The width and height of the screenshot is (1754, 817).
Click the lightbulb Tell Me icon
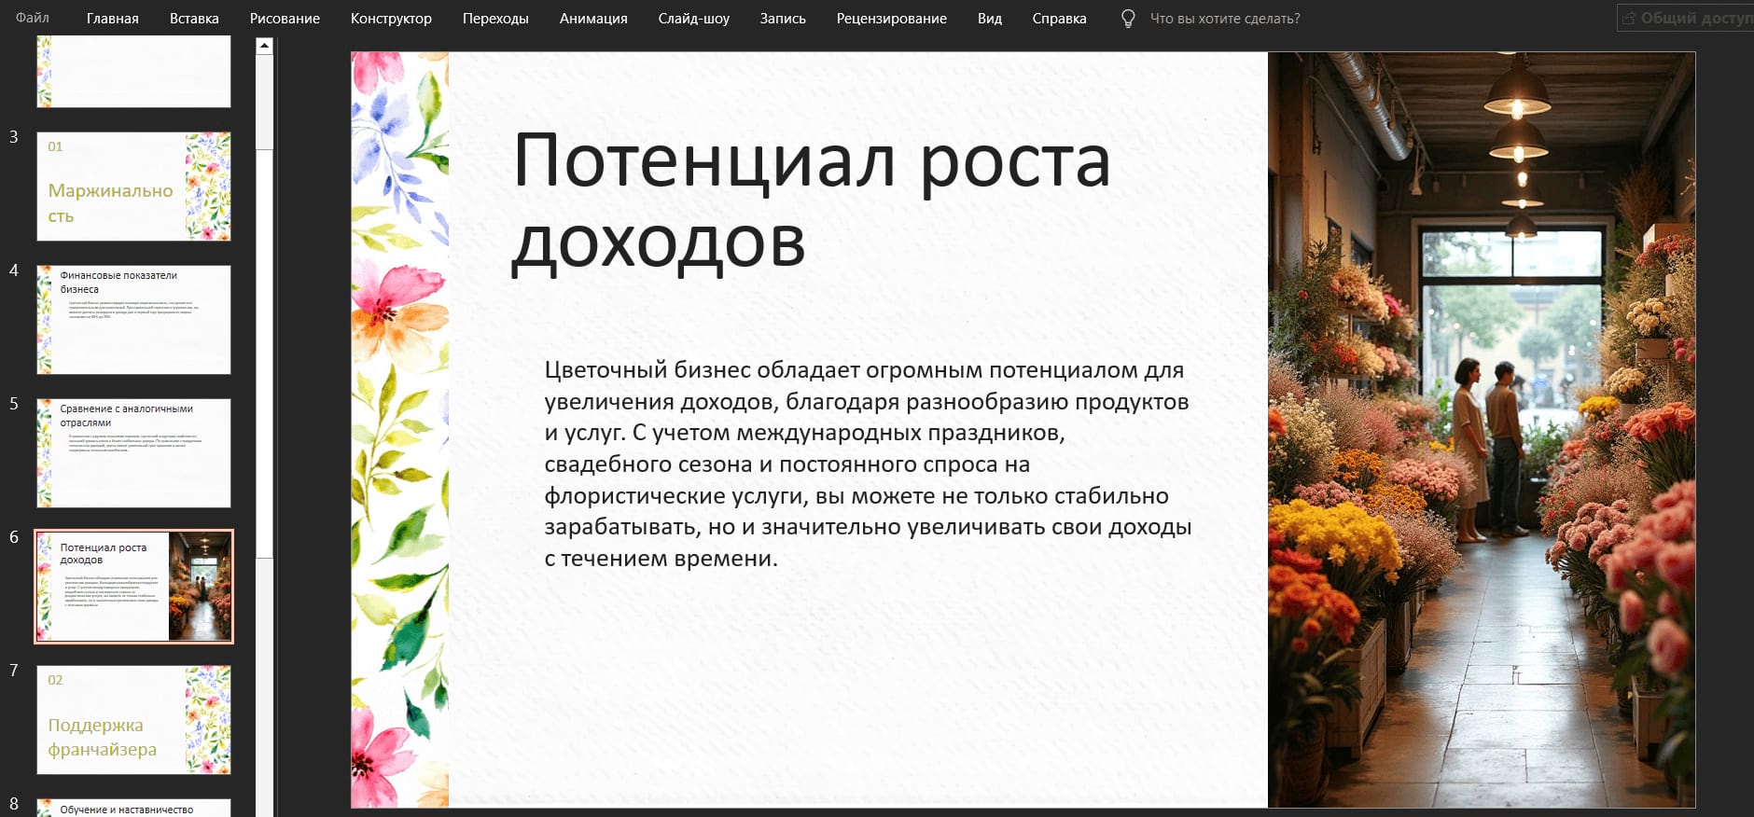tap(1128, 19)
